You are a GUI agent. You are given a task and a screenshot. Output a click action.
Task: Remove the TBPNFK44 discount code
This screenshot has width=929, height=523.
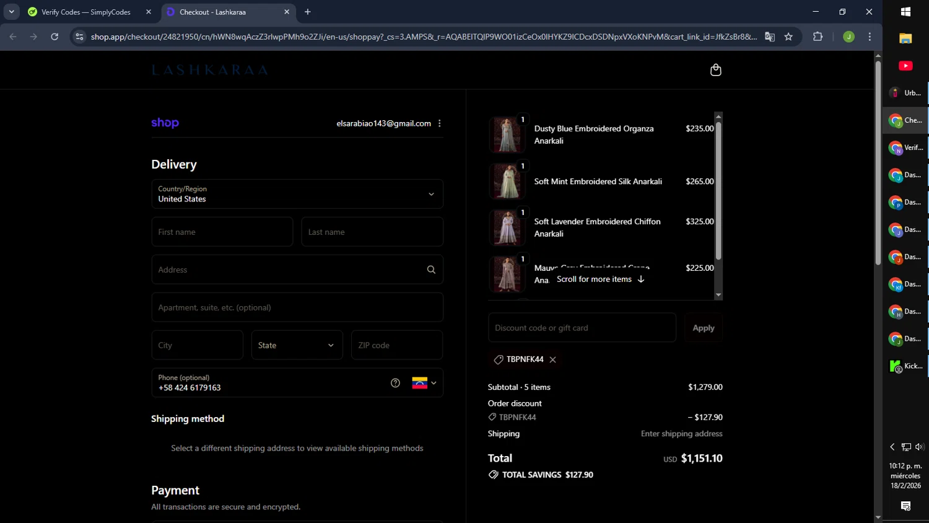552,359
